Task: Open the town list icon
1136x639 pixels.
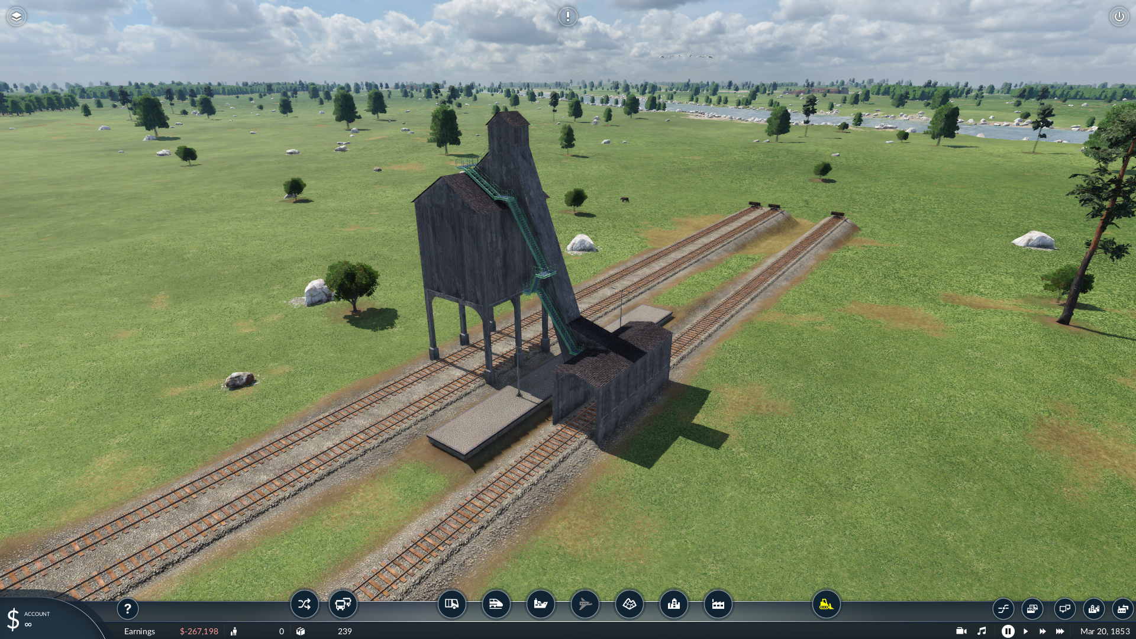Action: (x=1094, y=609)
